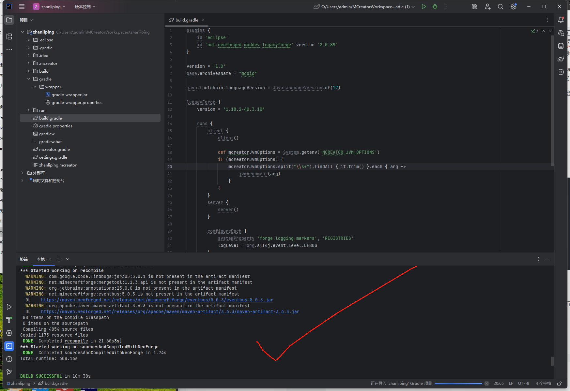This screenshot has width=570, height=391.
Task: Open the Database tool window
Action: (561, 46)
